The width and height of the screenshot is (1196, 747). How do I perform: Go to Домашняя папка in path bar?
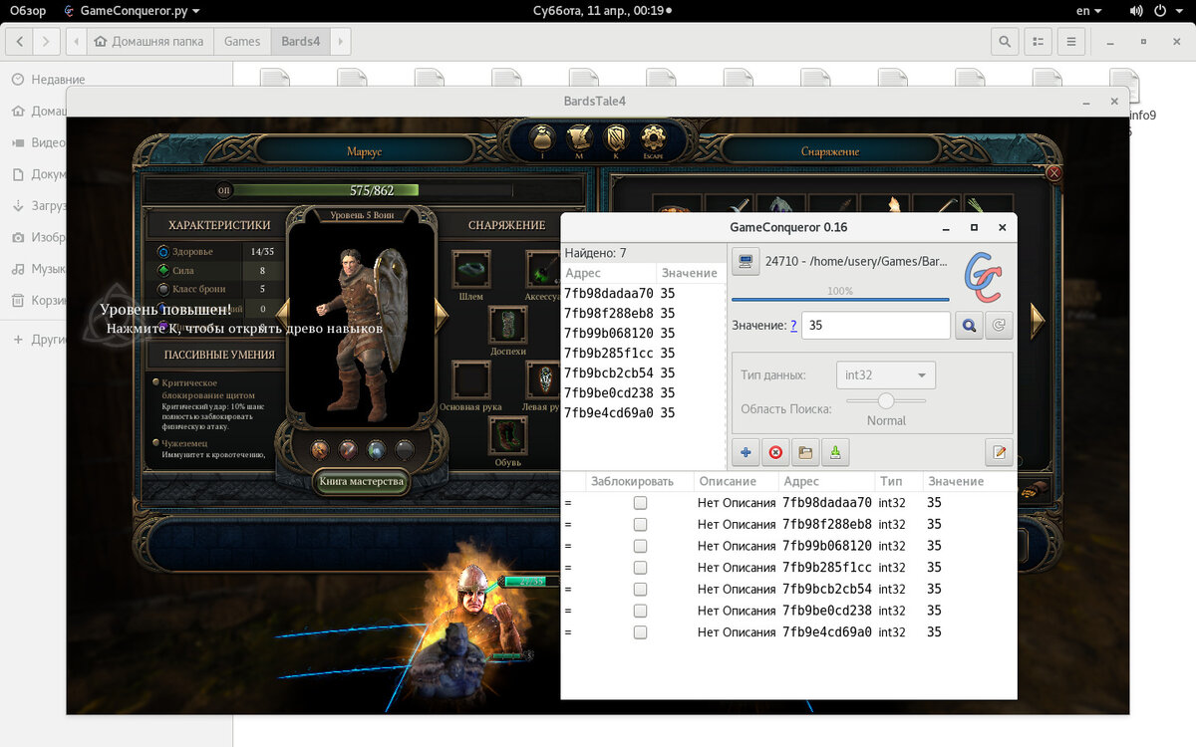point(151,42)
